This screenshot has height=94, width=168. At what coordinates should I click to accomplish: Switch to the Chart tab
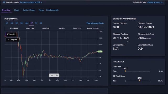click(x=17, y=10)
